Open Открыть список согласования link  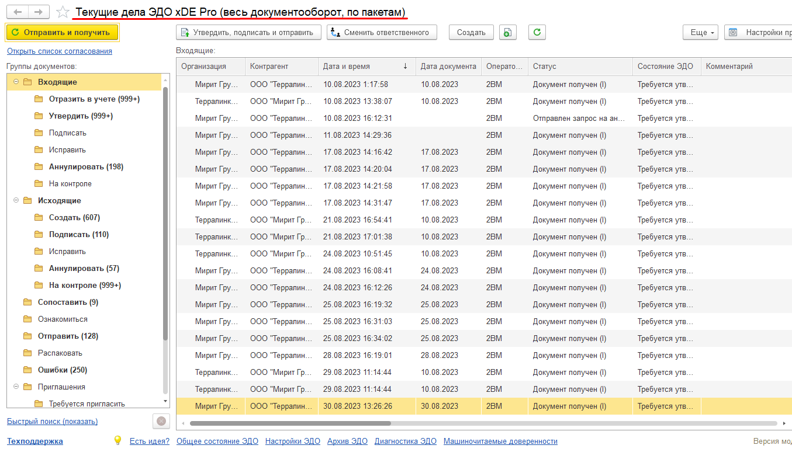coord(60,51)
